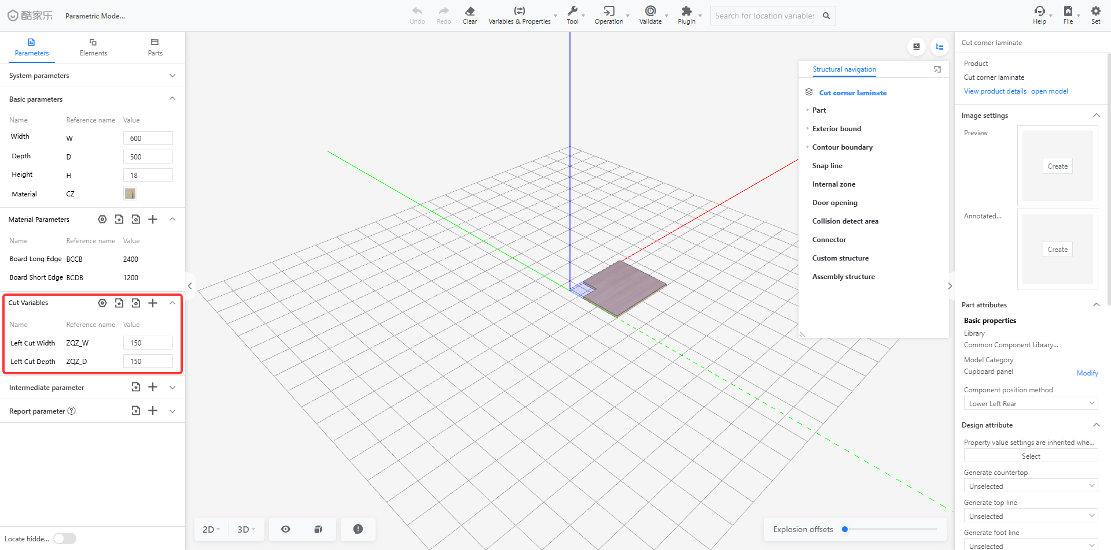Open the Plugin puzzle icon
1111x550 pixels.
[686, 11]
